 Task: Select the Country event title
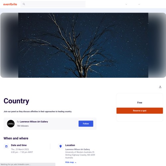tap(16, 101)
